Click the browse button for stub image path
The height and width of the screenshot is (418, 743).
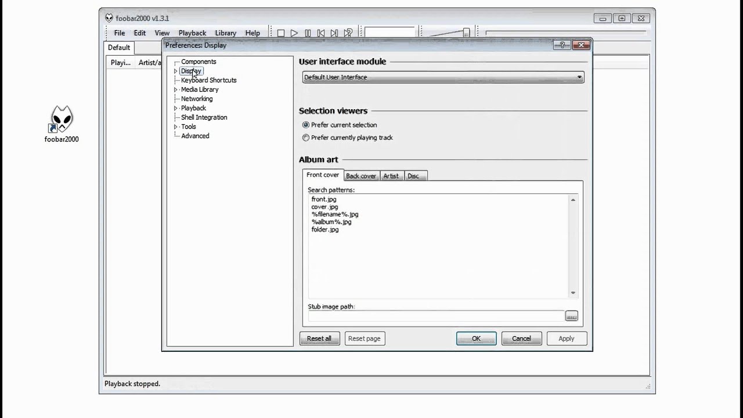pyautogui.click(x=571, y=316)
